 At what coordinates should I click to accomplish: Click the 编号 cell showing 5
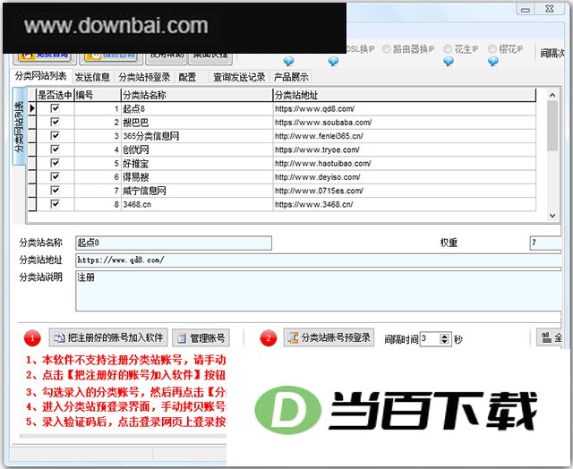point(98,163)
